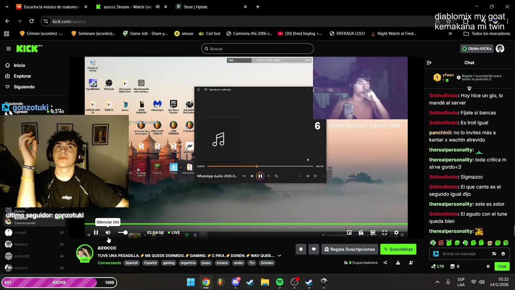Image resolution: width=515 pixels, height=290 pixels.
Task: Mute the stream with the speaker icon
Action: [x=108, y=232]
